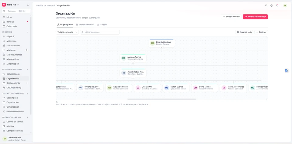
Task: Open the VR user avatar in header
Action: (x=285, y=5)
